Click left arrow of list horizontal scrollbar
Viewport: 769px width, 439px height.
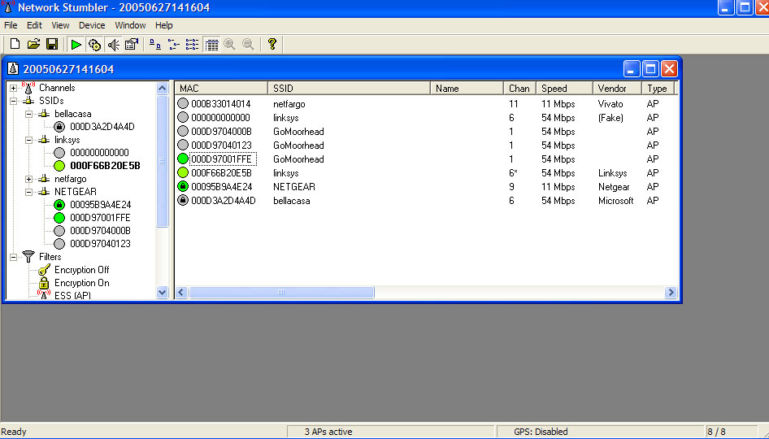pos(181,293)
